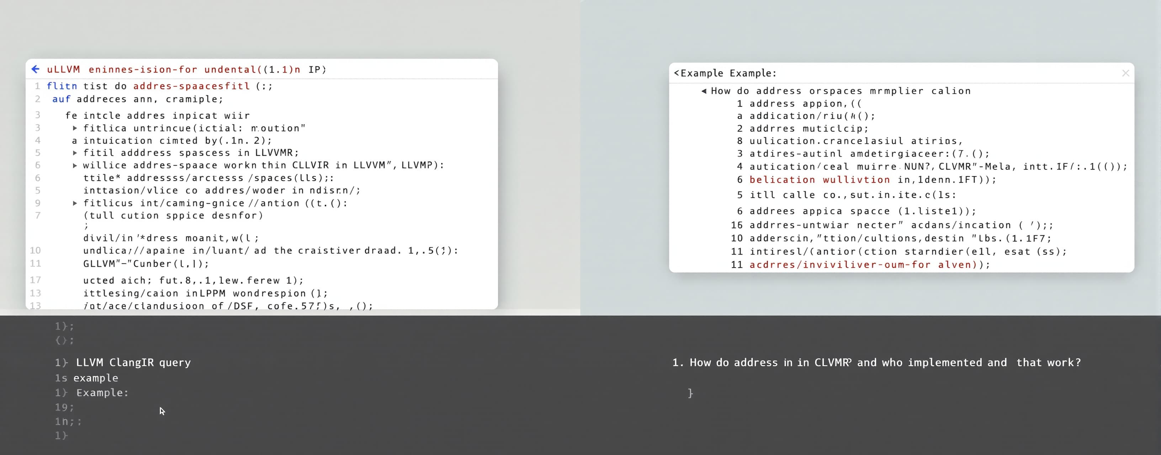Select row '4 autication/ceal muirre NUN?'
This screenshot has height=455, width=1161.
932,167
